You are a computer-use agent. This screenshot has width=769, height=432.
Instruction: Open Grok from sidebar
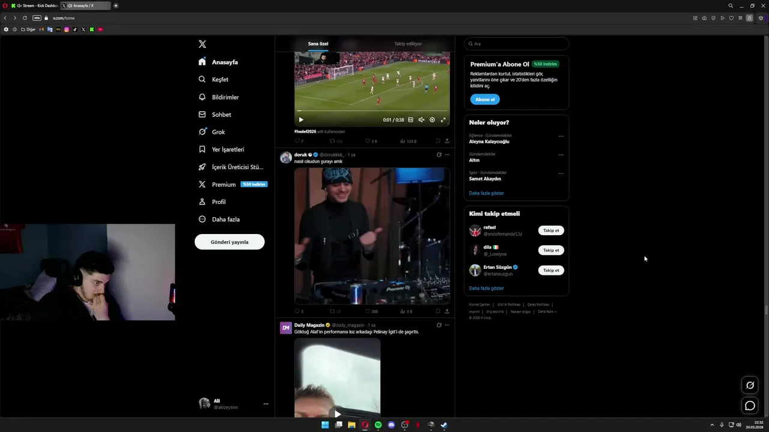[x=211, y=132]
